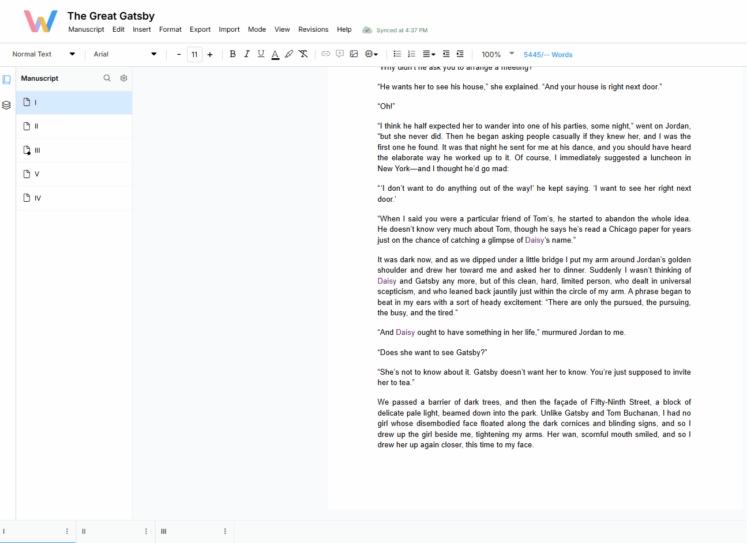Image resolution: width=747 pixels, height=543 pixels.
Task: Click the 5445/-- Words counter link
Action: [547, 55]
